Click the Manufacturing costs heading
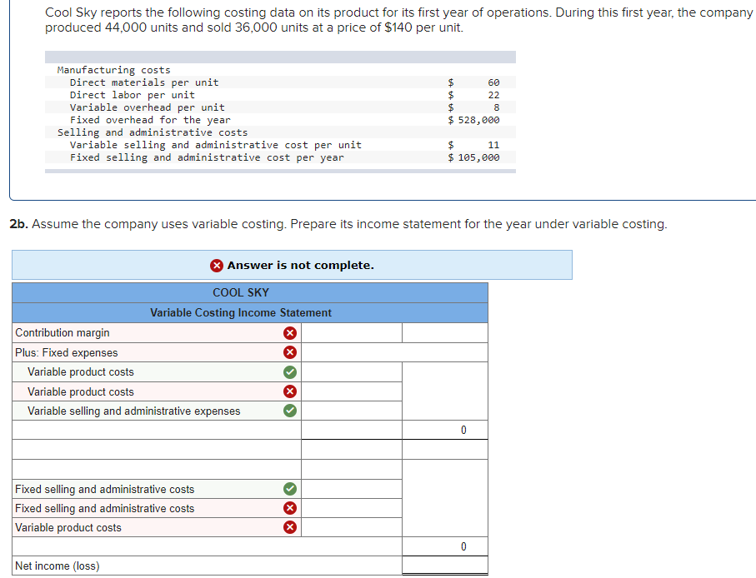 [x=114, y=70]
